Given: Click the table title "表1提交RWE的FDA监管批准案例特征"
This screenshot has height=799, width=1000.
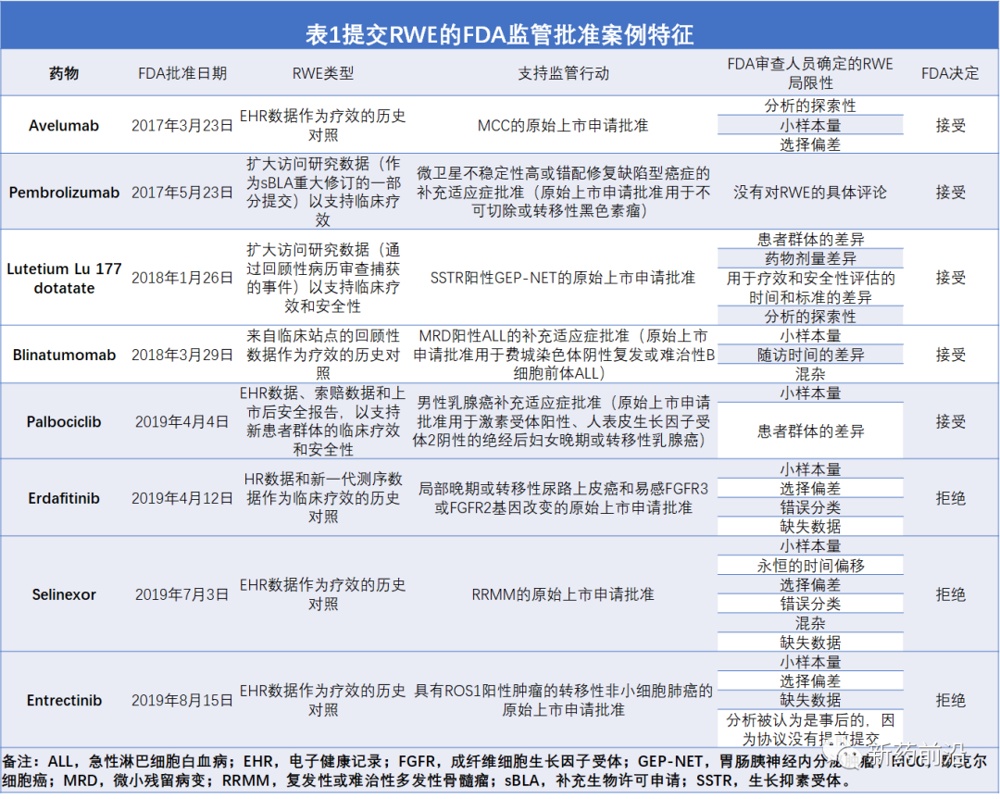Looking at the screenshot, I should click(x=499, y=34).
